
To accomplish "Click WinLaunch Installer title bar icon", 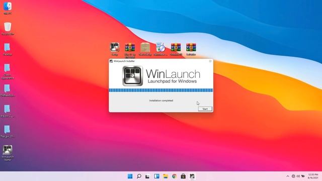I will [111, 61].
